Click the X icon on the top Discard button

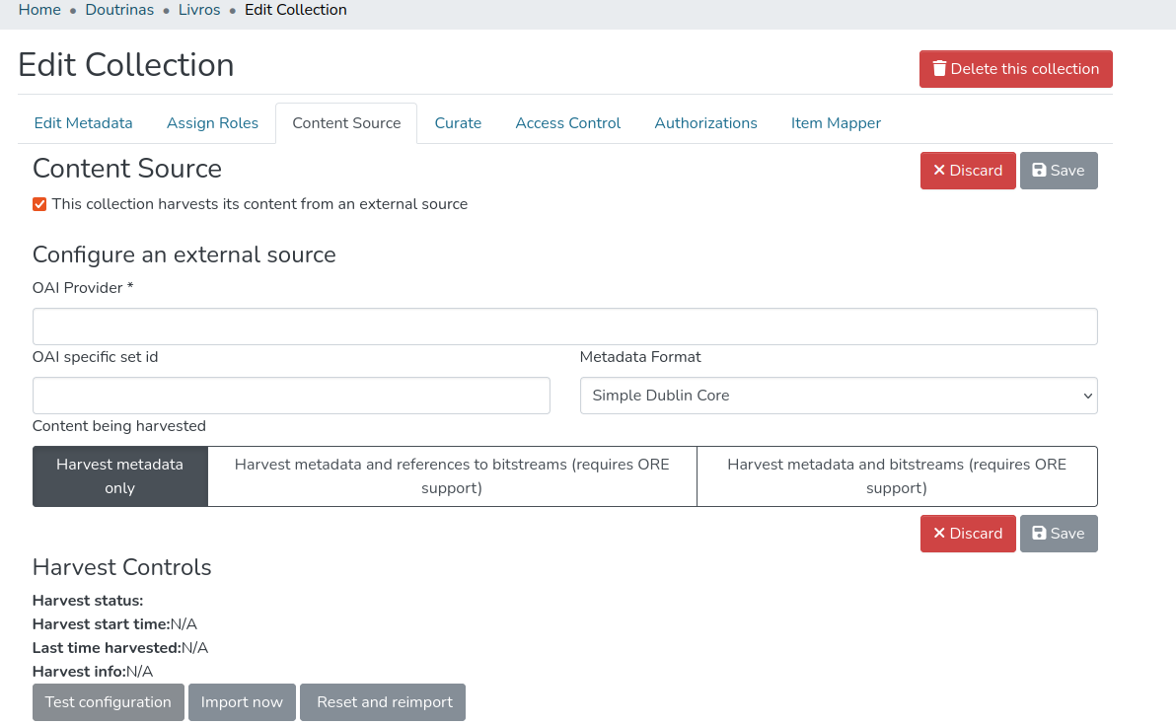(x=939, y=171)
